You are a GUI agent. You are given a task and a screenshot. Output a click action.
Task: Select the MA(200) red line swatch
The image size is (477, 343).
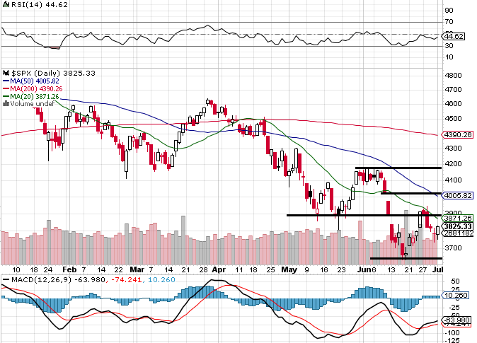[6, 89]
